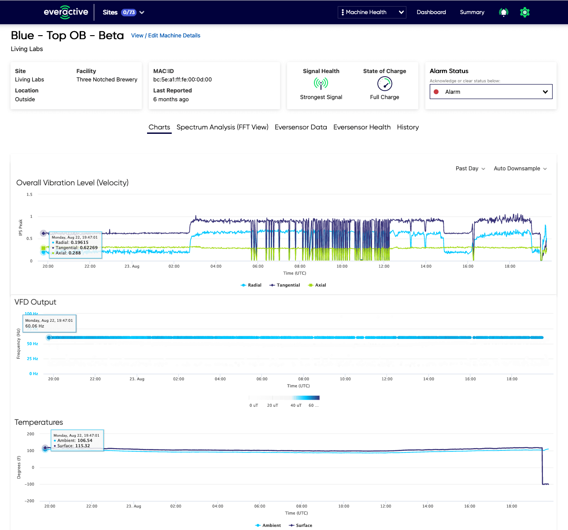568x530 pixels.
Task: Switch to Spectrum Analysis (FFT View) tab
Action: pos(222,127)
